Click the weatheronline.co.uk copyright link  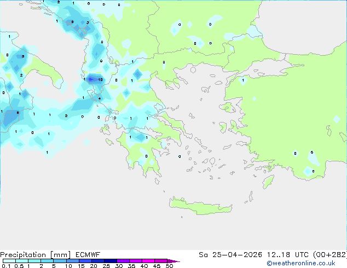(x=301, y=263)
